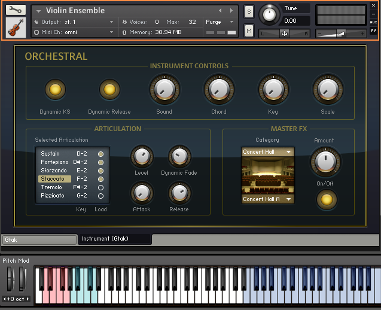
Task: Expand the Midi Ch omni dropdown
Action: point(111,32)
